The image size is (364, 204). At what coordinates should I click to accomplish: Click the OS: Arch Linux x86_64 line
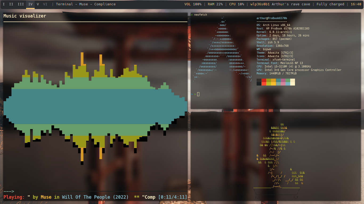(273, 25)
